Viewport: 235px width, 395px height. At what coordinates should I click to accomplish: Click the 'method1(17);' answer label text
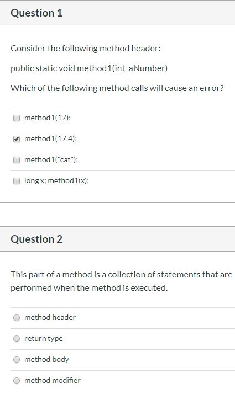(x=48, y=118)
